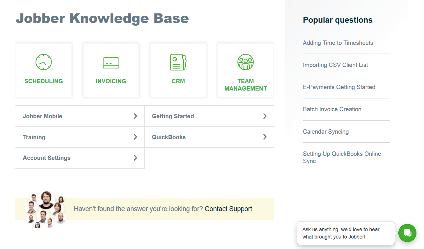424x249 pixels.
Task: Click the Scheduling clock icon
Action: pos(44,62)
